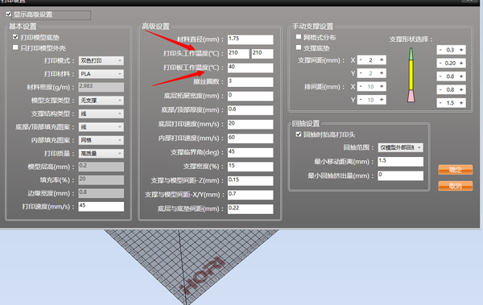Click plus on the 0.3 shape value
Screen dimensions: 483x305
pos(461,50)
